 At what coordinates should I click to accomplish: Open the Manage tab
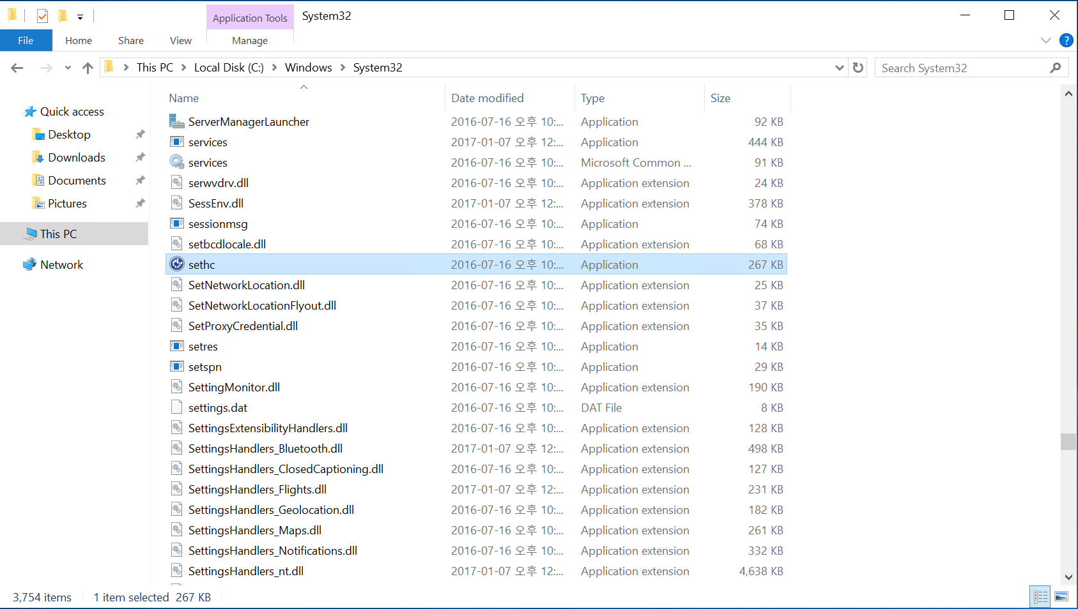coord(250,40)
